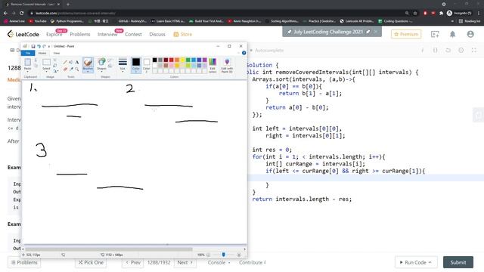Pick the red color swatch in Paint palette

click(x=172, y=60)
